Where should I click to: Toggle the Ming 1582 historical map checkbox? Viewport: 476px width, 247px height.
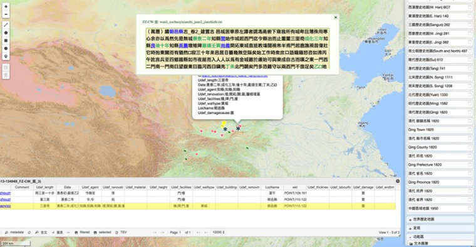click(x=470, y=103)
